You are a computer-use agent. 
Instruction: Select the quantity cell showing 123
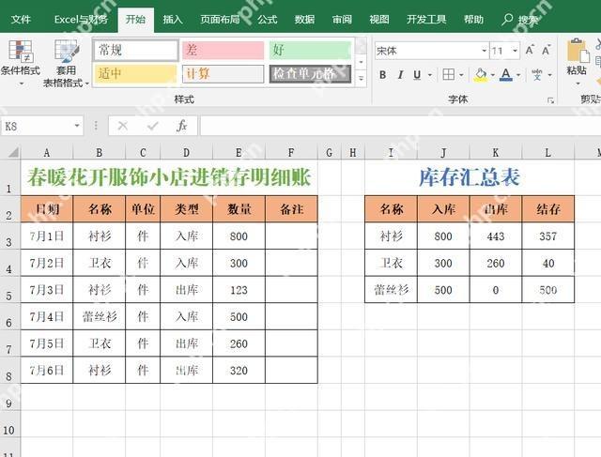click(239, 290)
